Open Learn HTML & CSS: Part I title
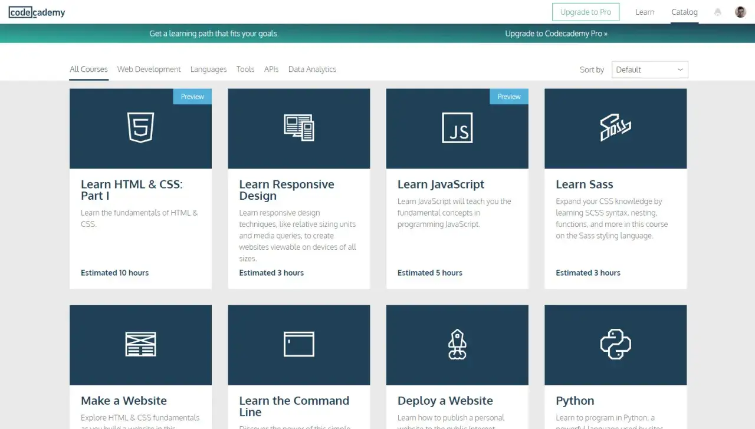This screenshot has height=429, width=755. (x=132, y=190)
